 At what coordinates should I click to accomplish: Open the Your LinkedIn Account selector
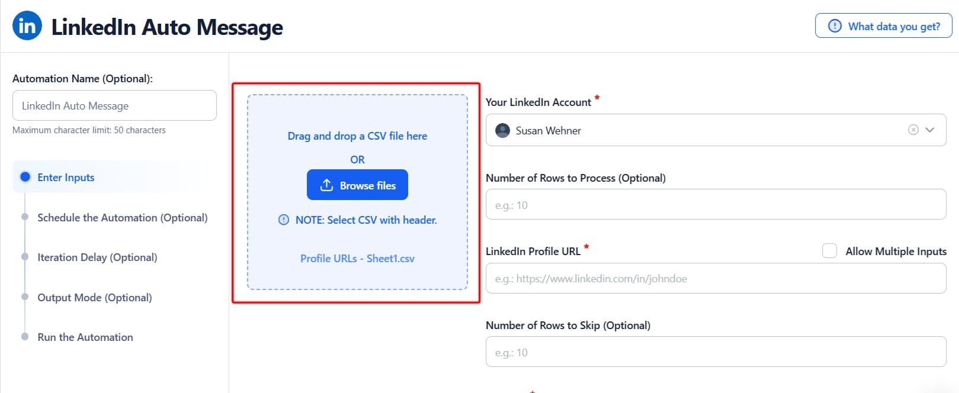coord(699,130)
